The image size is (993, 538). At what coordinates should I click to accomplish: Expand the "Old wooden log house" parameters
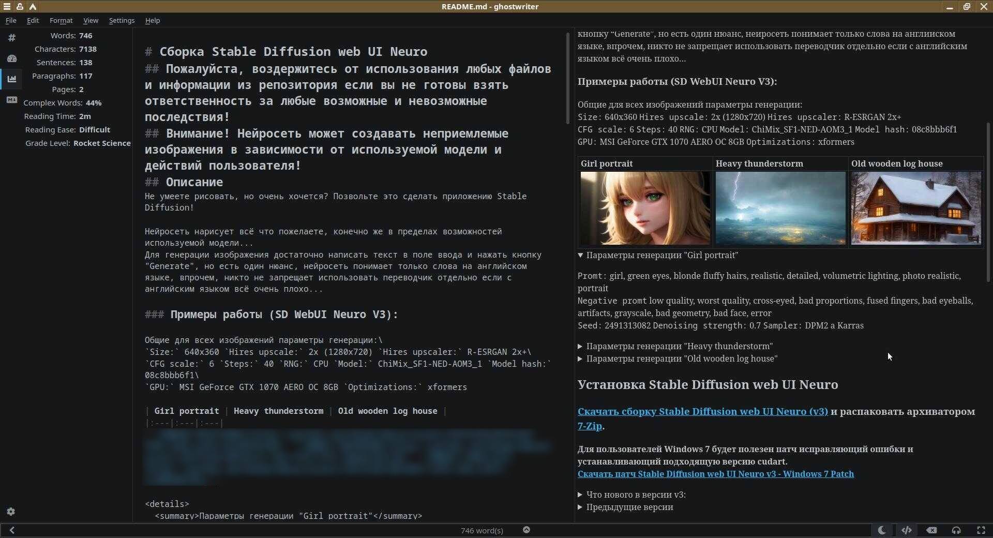[x=678, y=358]
